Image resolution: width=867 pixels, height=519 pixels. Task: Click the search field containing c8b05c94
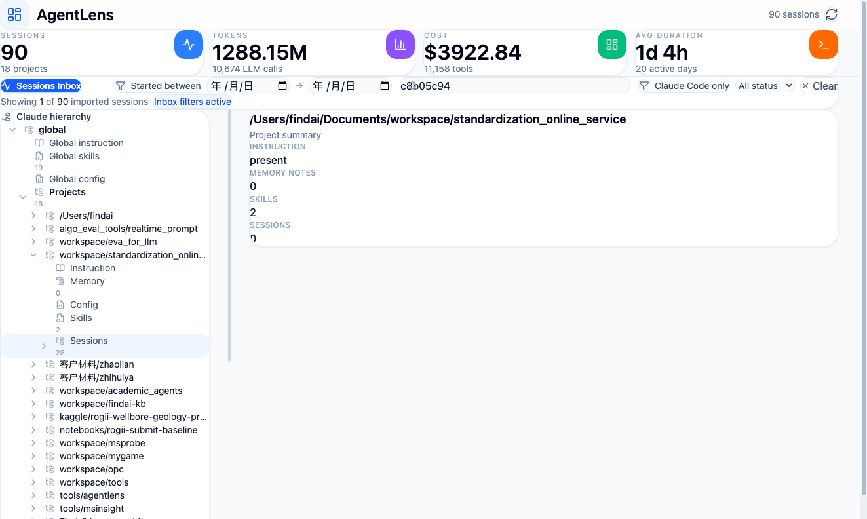514,86
